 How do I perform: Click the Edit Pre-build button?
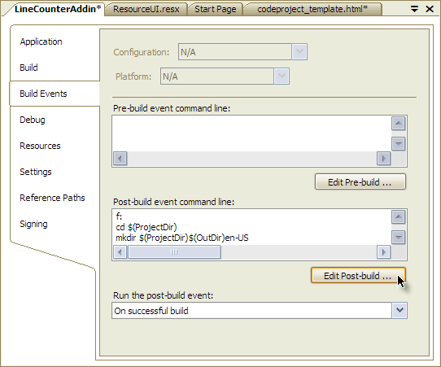(360, 182)
